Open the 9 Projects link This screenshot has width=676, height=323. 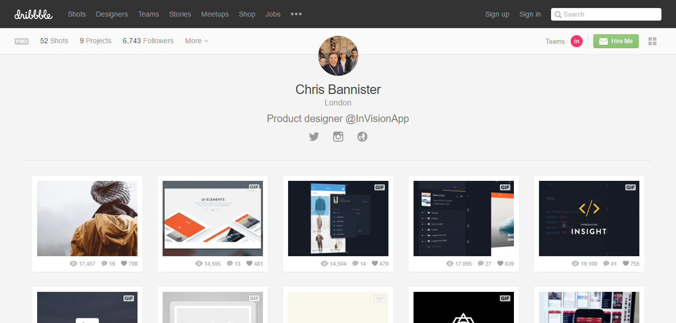[95, 41]
